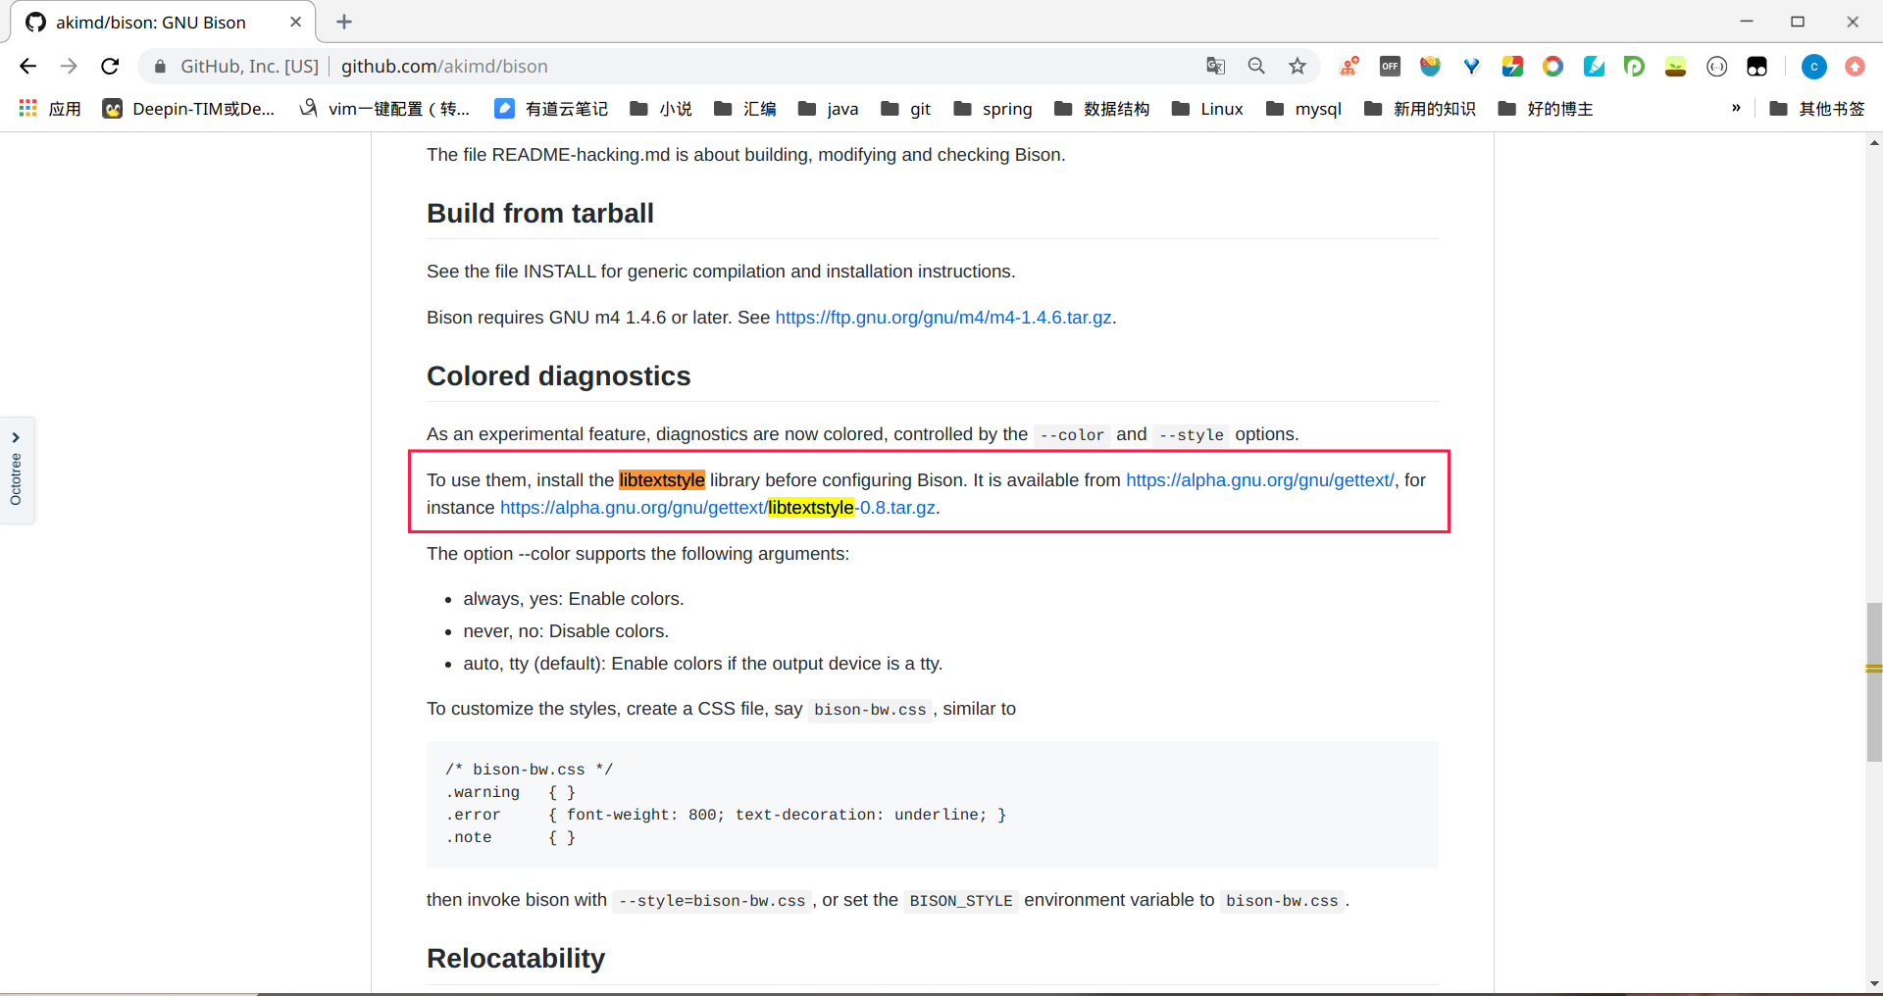The height and width of the screenshot is (996, 1883).
Task: Go back to previous page
Action: (x=27, y=66)
